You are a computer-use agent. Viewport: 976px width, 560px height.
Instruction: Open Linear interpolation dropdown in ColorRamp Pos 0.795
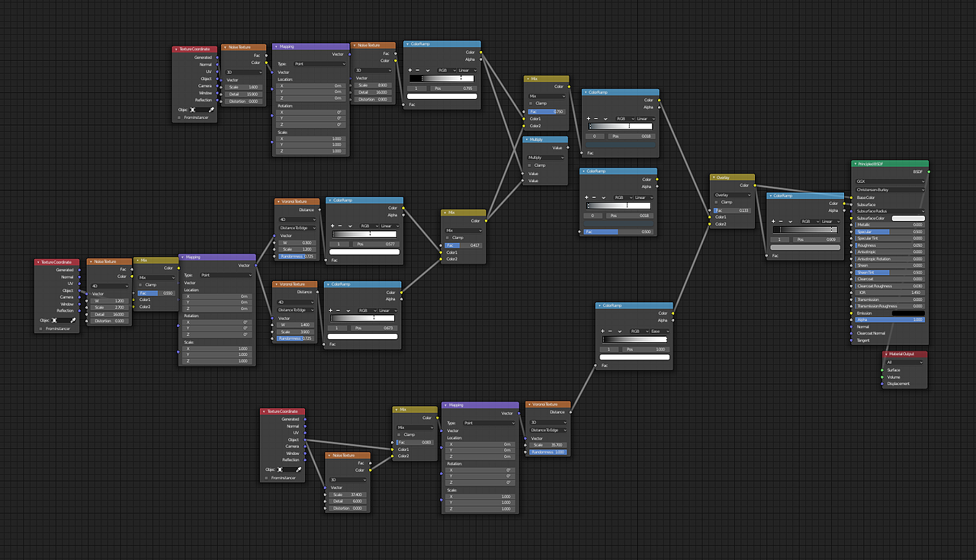tap(467, 69)
